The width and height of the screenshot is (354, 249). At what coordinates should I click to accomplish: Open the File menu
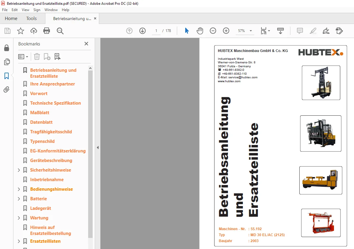[5, 10]
